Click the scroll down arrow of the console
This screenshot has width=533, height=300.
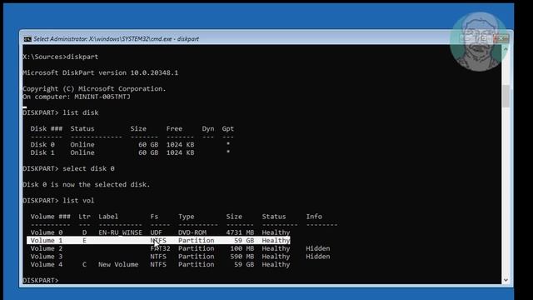tap(506, 280)
